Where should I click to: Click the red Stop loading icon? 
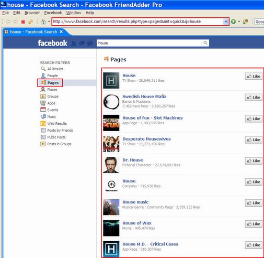(23, 21)
